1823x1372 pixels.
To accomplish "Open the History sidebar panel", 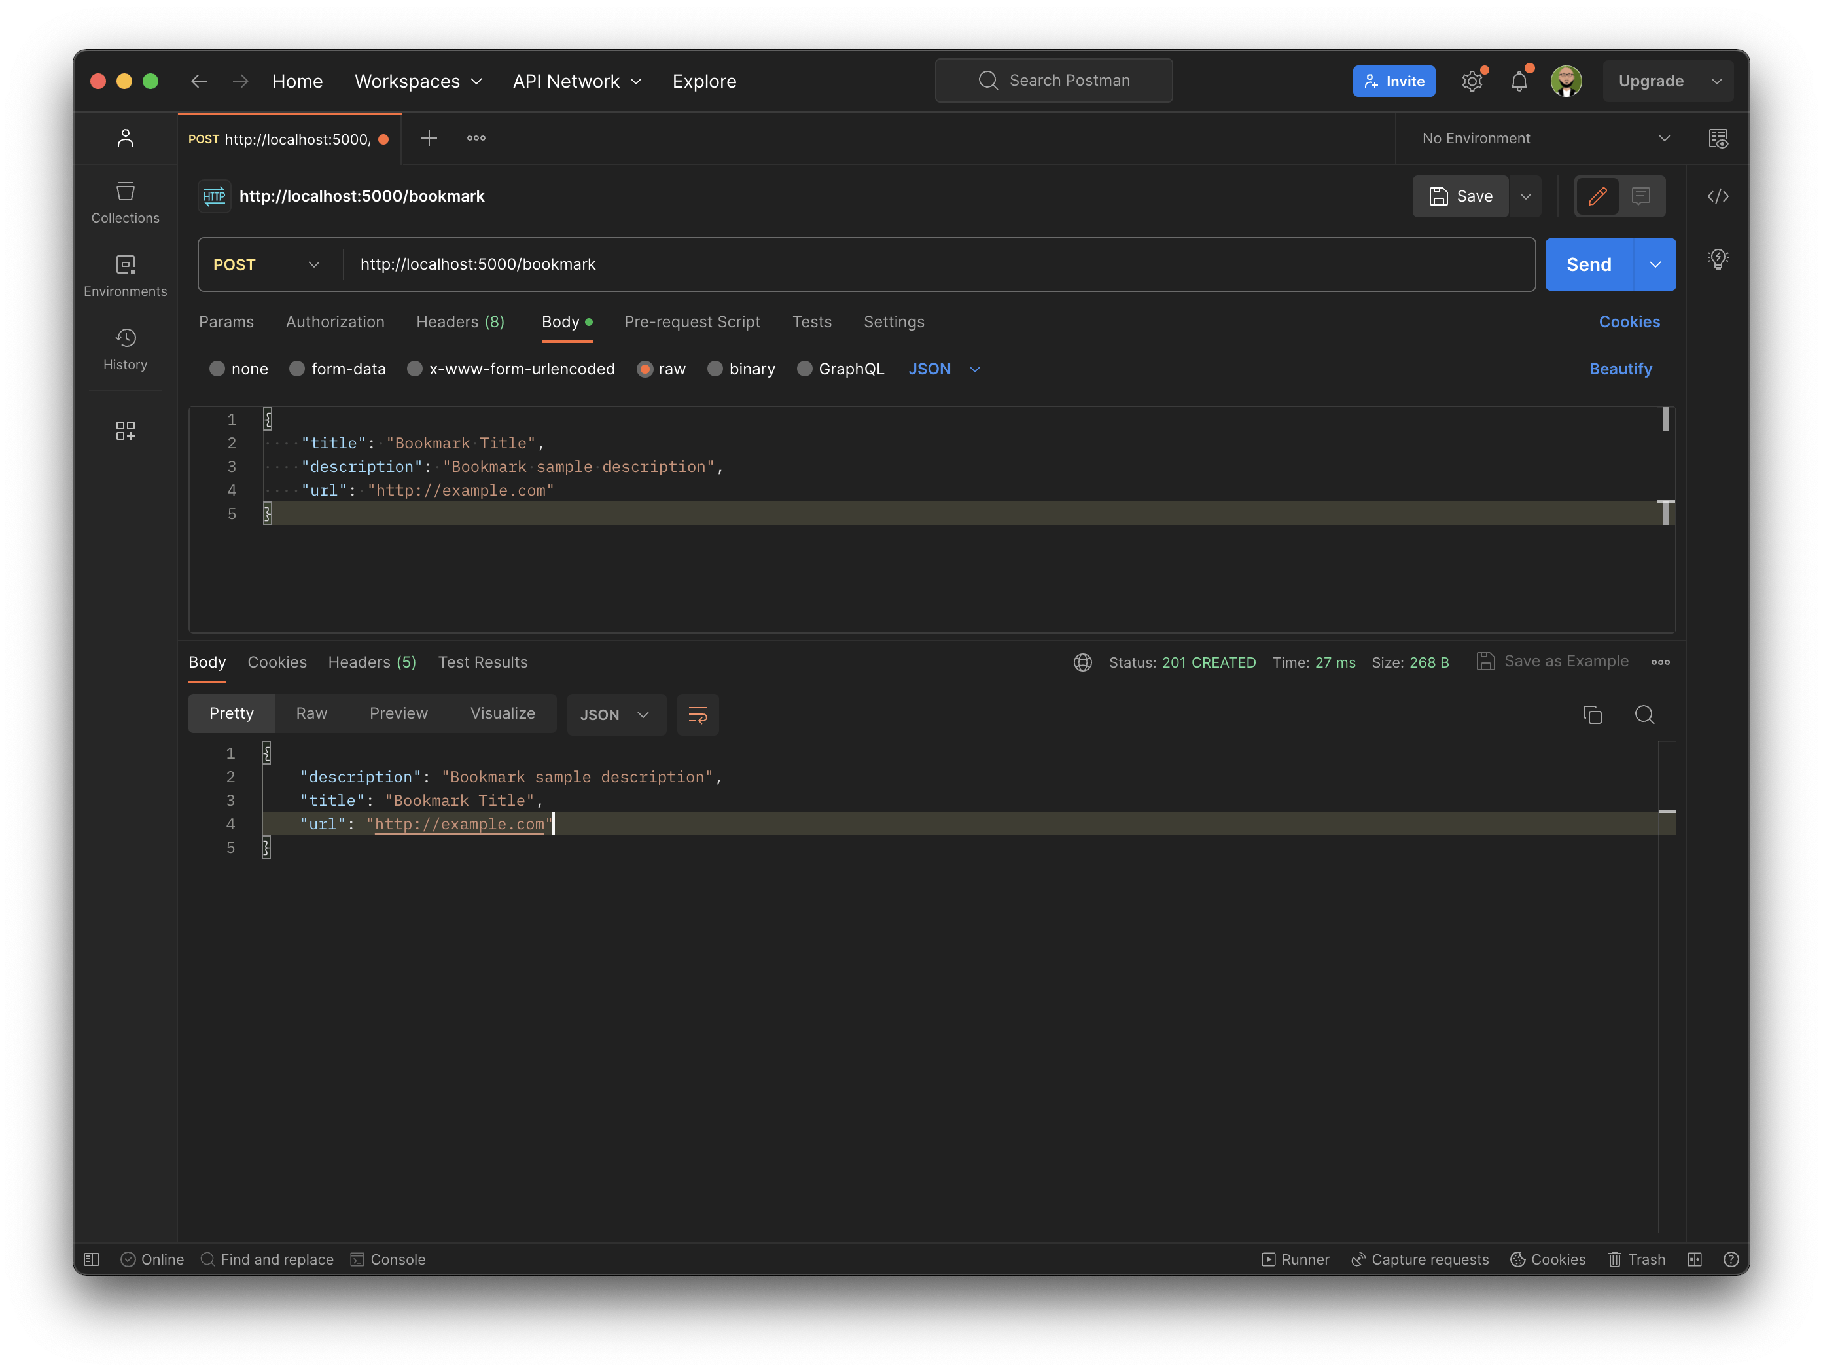I will [x=125, y=350].
